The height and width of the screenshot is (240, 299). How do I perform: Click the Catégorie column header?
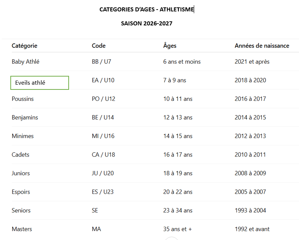[x=24, y=46]
